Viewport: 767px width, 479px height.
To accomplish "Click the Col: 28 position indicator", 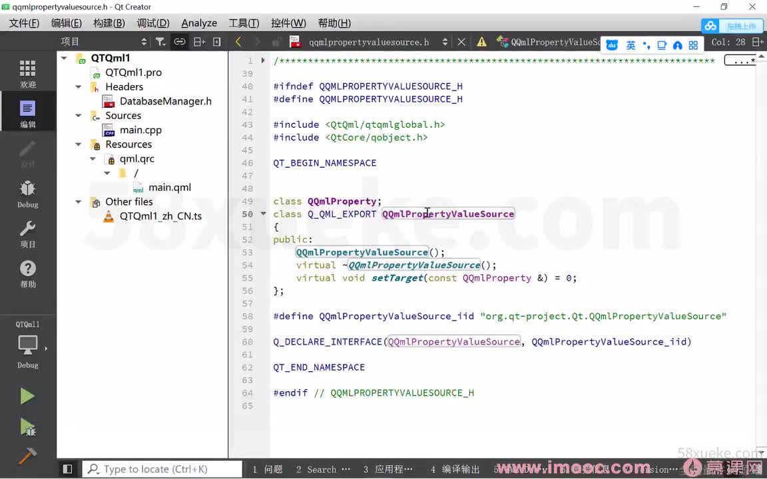I will click(x=728, y=42).
